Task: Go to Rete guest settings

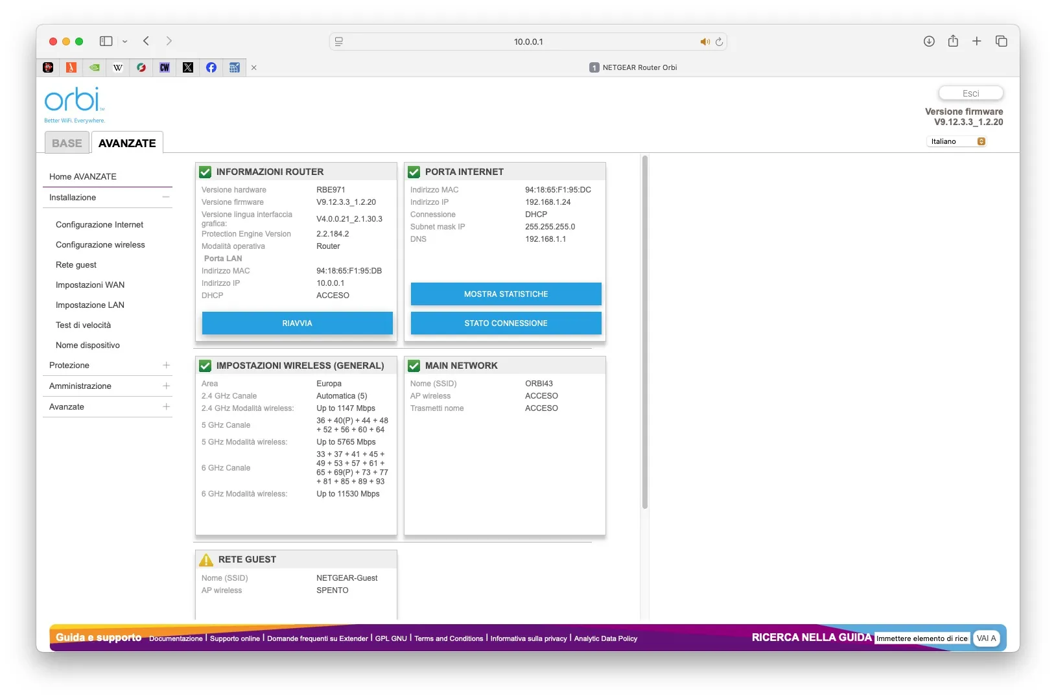Action: pos(76,265)
